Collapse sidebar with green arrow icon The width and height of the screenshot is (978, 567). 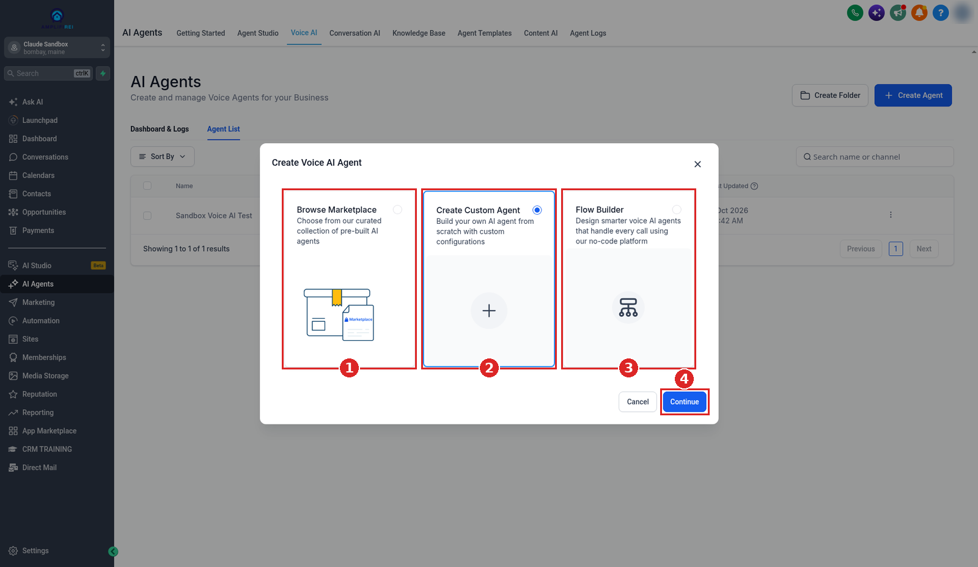(x=113, y=551)
